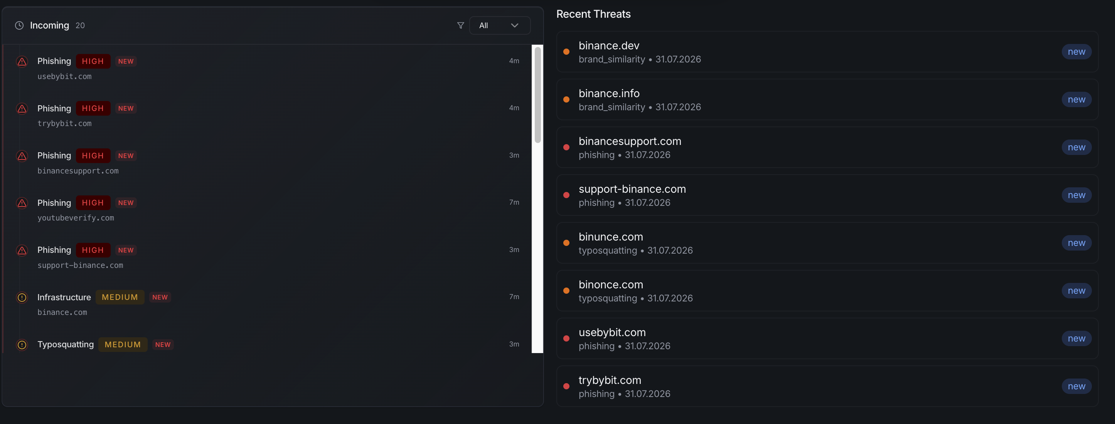Screen dimensions: 1115x424
Task: Click the new badge for binance.info
Action: point(1076,99)
